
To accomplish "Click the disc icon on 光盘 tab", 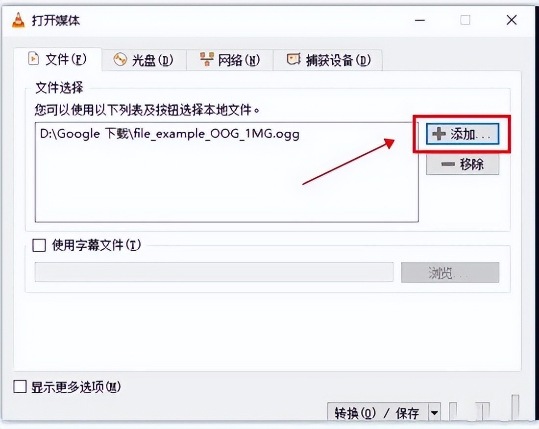I will pos(120,59).
